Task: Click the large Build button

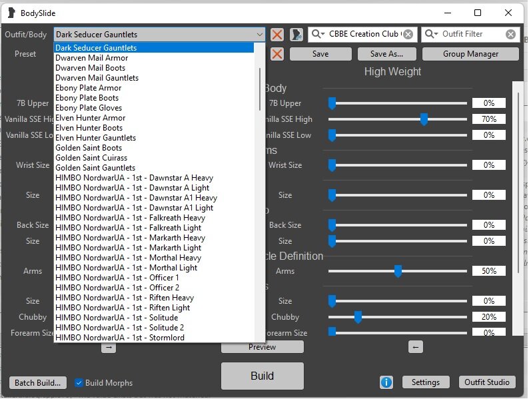Action: coord(263,376)
